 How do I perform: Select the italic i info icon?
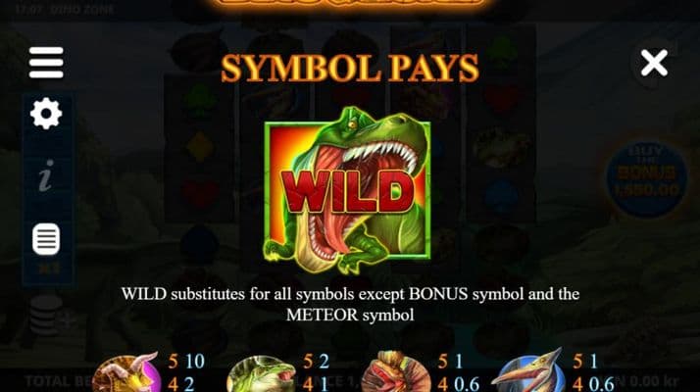pos(46,175)
